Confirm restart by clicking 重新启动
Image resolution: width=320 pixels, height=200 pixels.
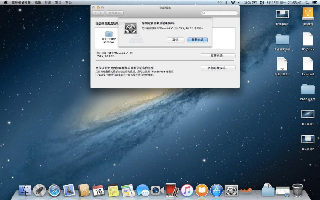tap(197, 40)
